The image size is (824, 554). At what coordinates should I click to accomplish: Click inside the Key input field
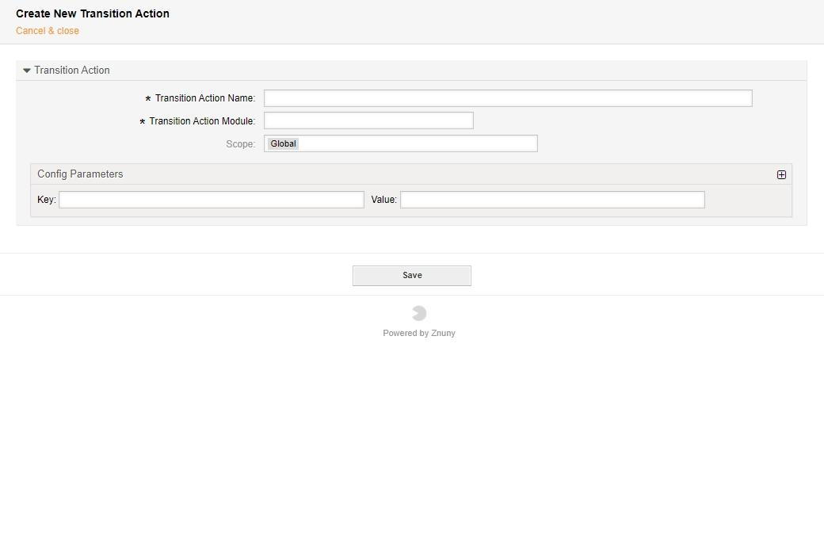[x=211, y=199]
